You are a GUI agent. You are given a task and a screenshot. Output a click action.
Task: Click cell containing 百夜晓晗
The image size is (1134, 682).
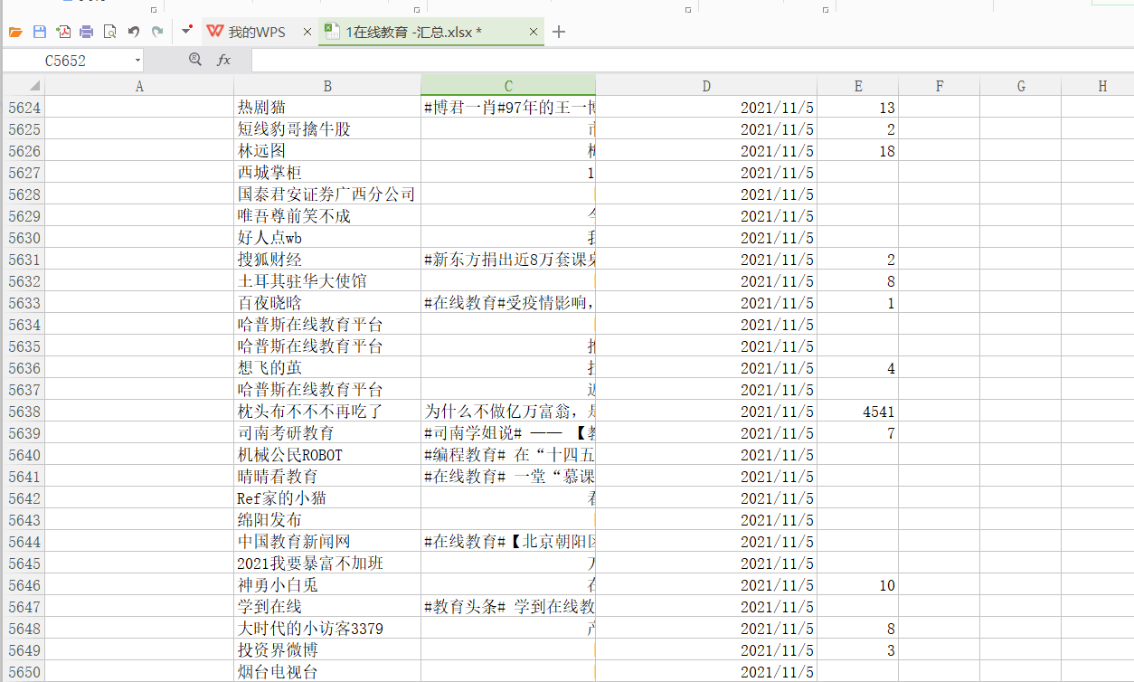(x=327, y=303)
